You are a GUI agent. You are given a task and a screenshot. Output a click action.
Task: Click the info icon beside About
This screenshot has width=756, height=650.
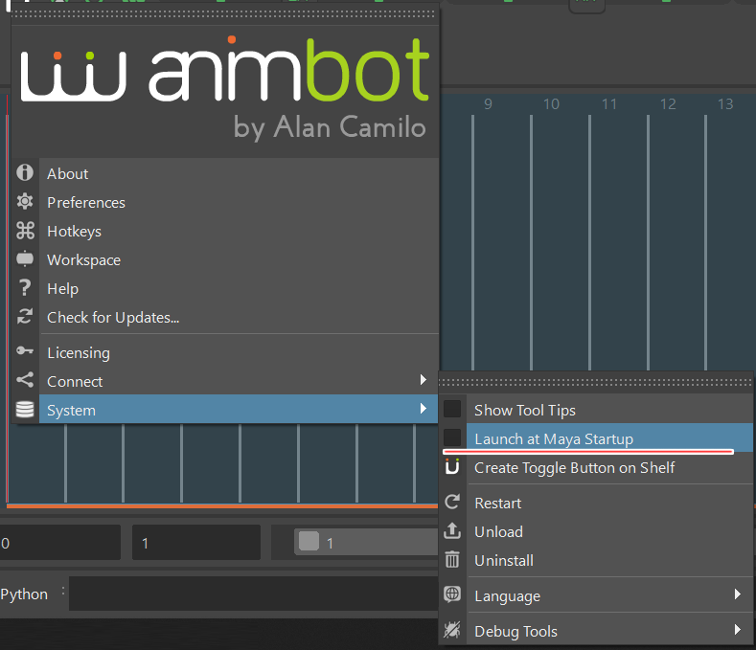[x=25, y=173]
